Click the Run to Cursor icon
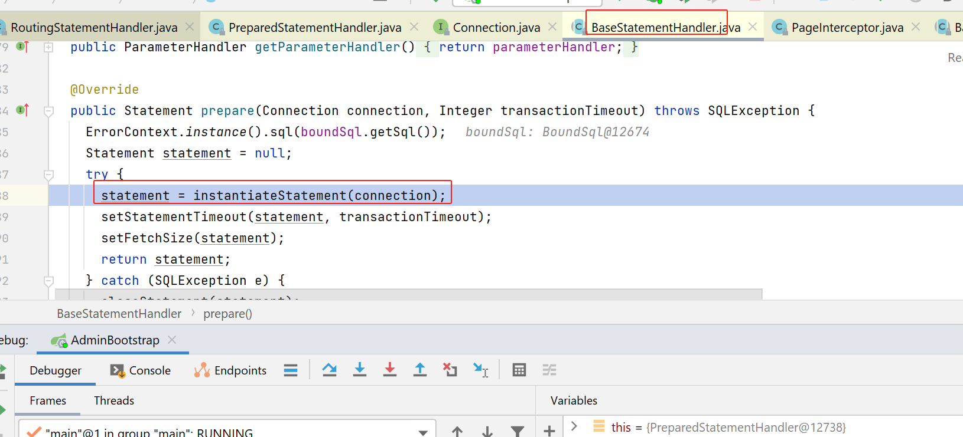The height and width of the screenshot is (437, 963). 480,370
